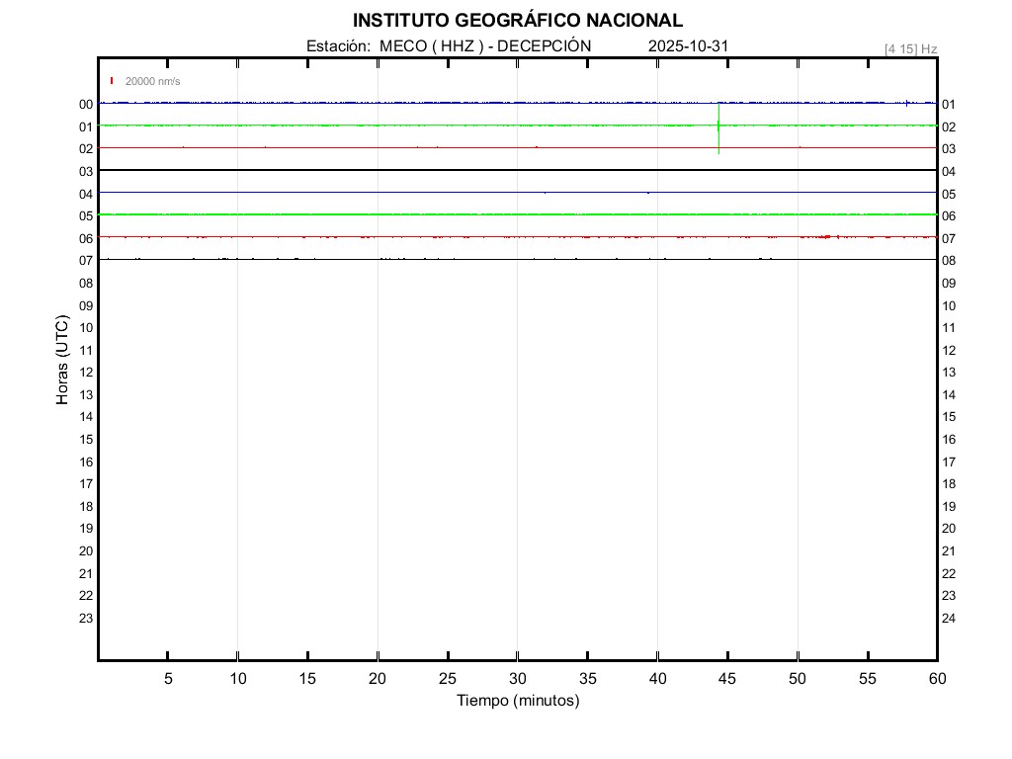Click the 45 tick on the minutes axis
Screen dimensions: 1012x759
point(727,678)
